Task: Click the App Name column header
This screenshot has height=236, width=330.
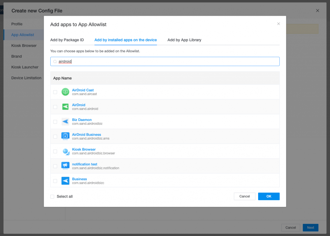Action: 63,78
